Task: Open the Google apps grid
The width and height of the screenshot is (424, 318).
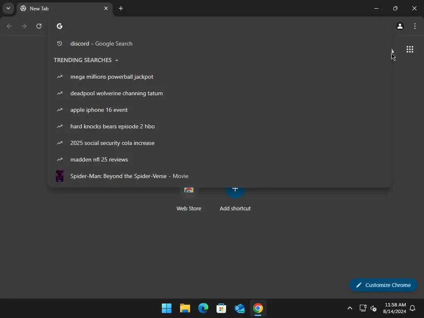Action: pyautogui.click(x=410, y=49)
